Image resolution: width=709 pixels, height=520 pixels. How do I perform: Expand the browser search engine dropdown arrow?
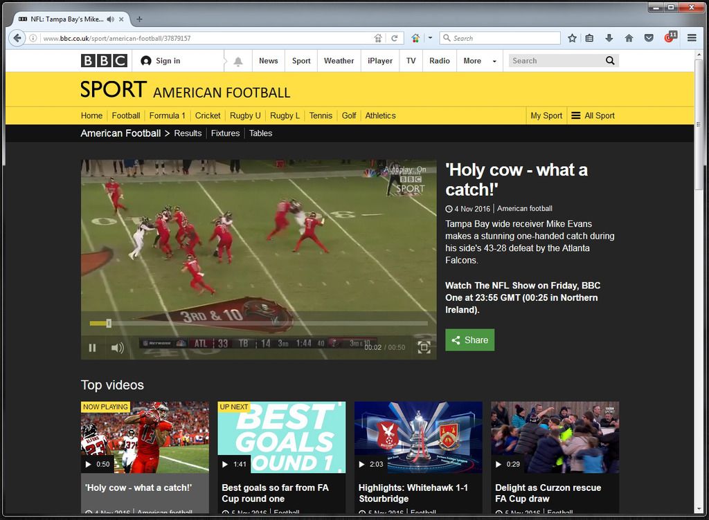[430, 38]
